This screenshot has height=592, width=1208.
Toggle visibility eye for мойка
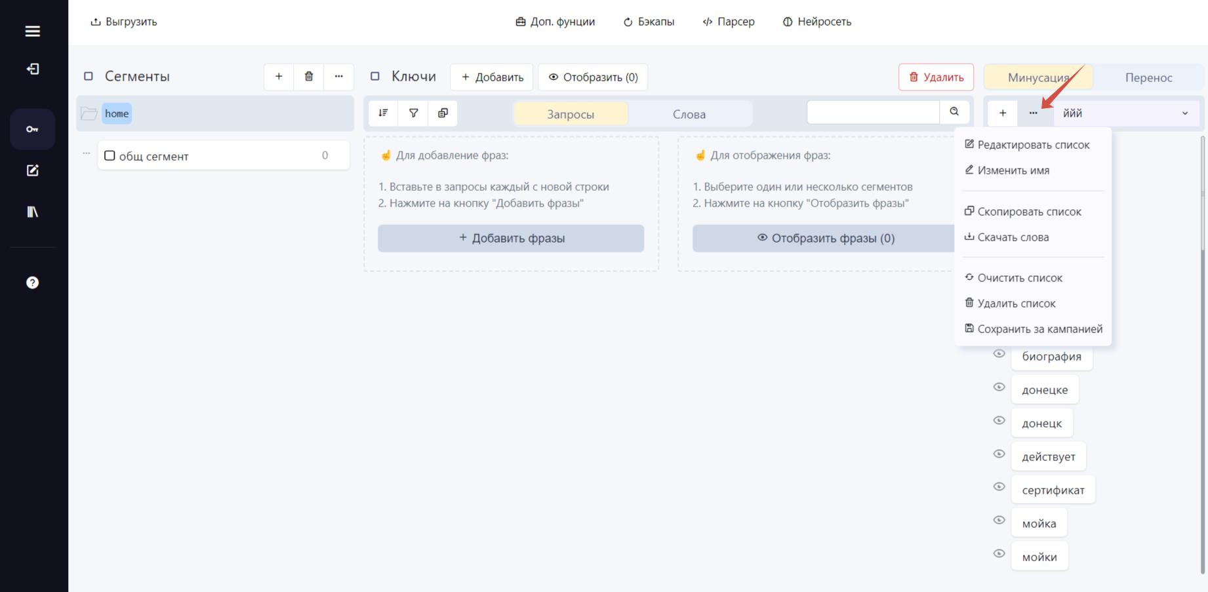999,521
